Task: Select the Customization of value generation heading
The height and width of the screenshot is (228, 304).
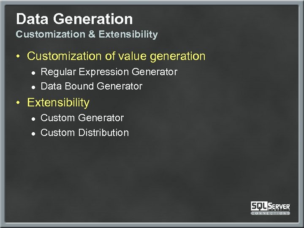Action: tap(116, 56)
